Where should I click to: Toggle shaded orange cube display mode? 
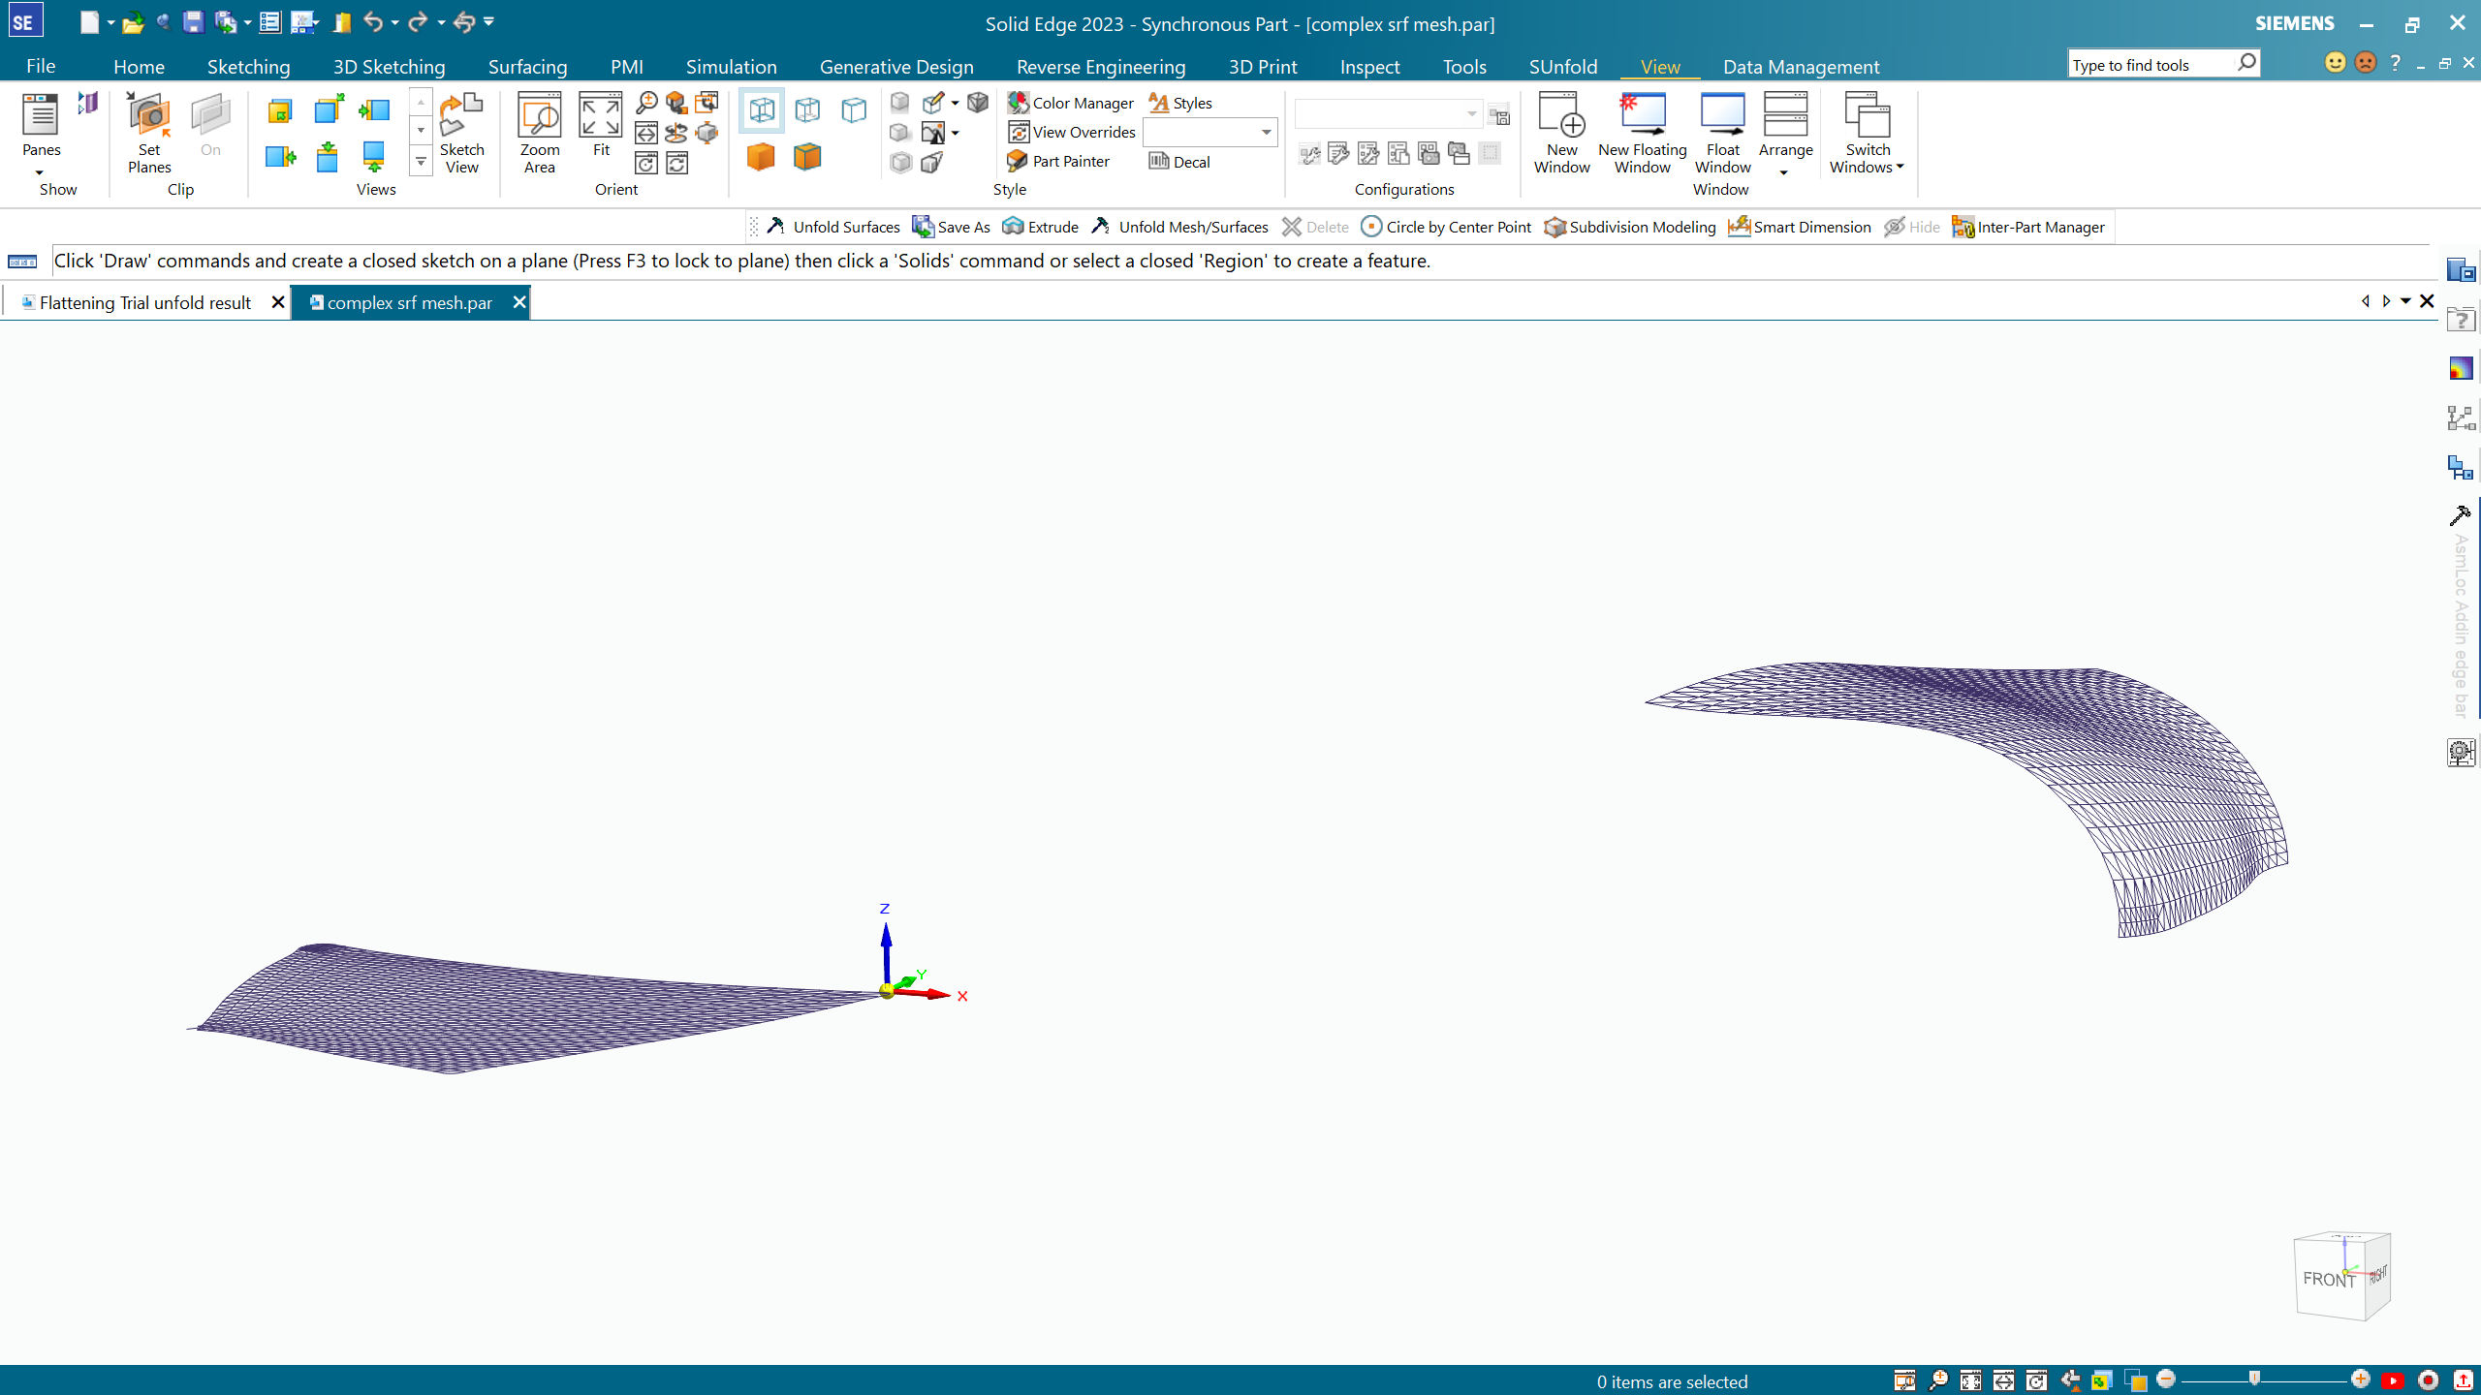[761, 157]
